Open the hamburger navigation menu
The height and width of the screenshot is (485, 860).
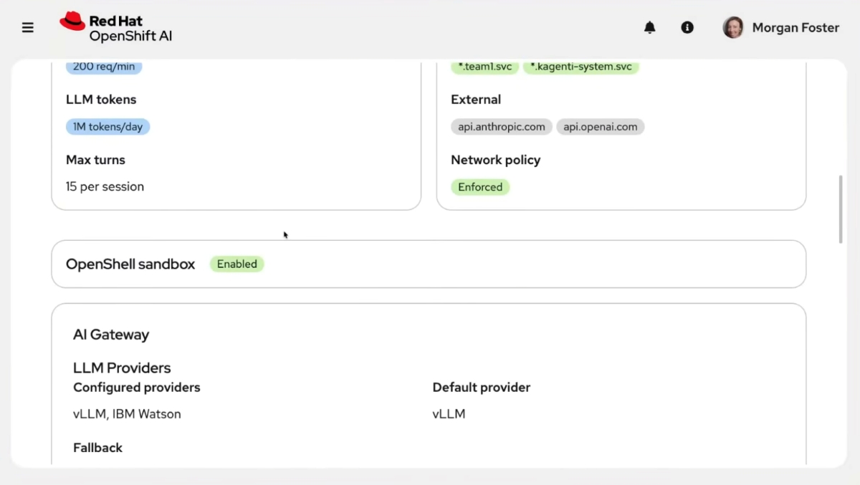pyautogui.click(x=28, y=28)
